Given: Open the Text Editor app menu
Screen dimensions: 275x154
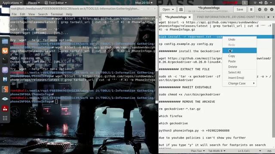Looking at the screenshot, I should [56, 3].
